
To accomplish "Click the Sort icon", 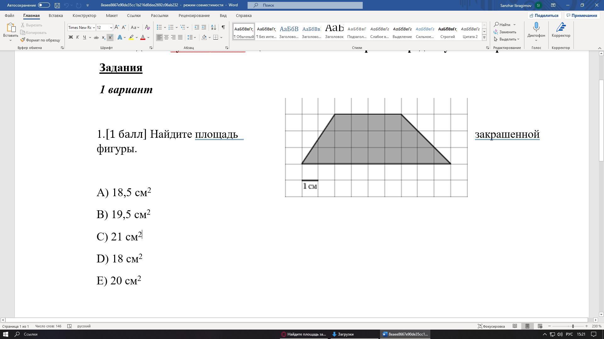I will 213,27.
